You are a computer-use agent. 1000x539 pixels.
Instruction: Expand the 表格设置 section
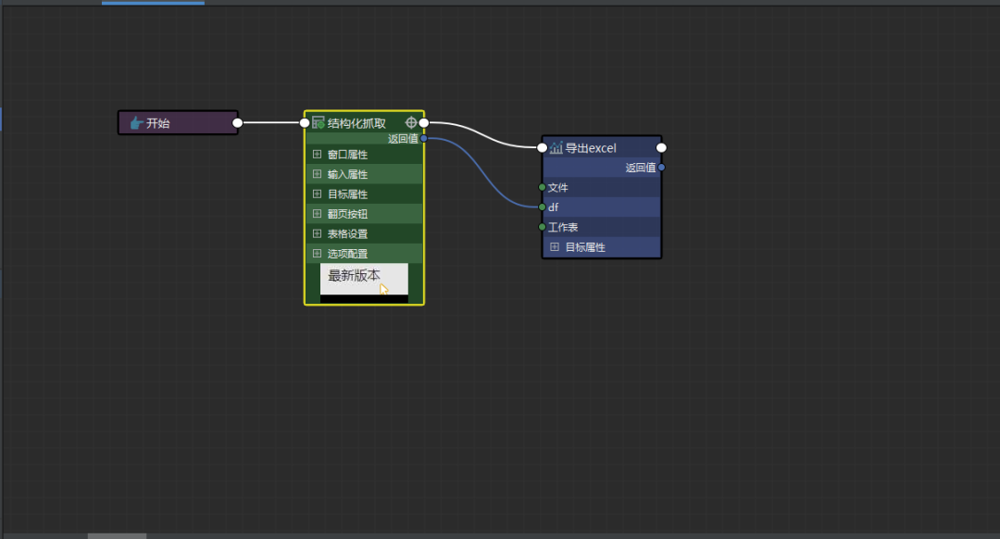317,233
